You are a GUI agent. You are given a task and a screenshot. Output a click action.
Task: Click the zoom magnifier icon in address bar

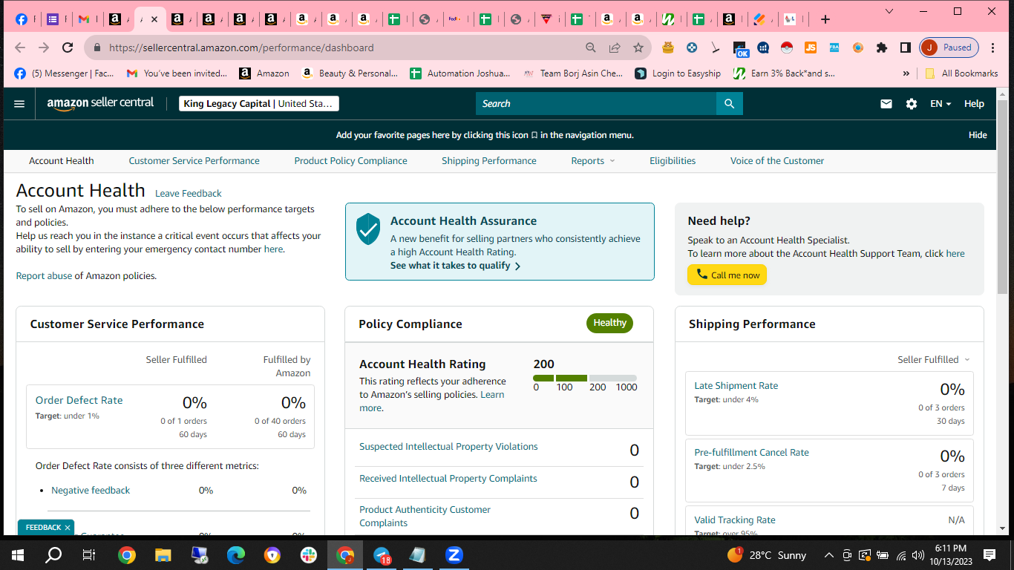591,47
